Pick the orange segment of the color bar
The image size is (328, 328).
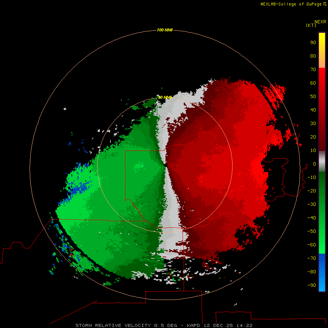click(x=322, y=62)
